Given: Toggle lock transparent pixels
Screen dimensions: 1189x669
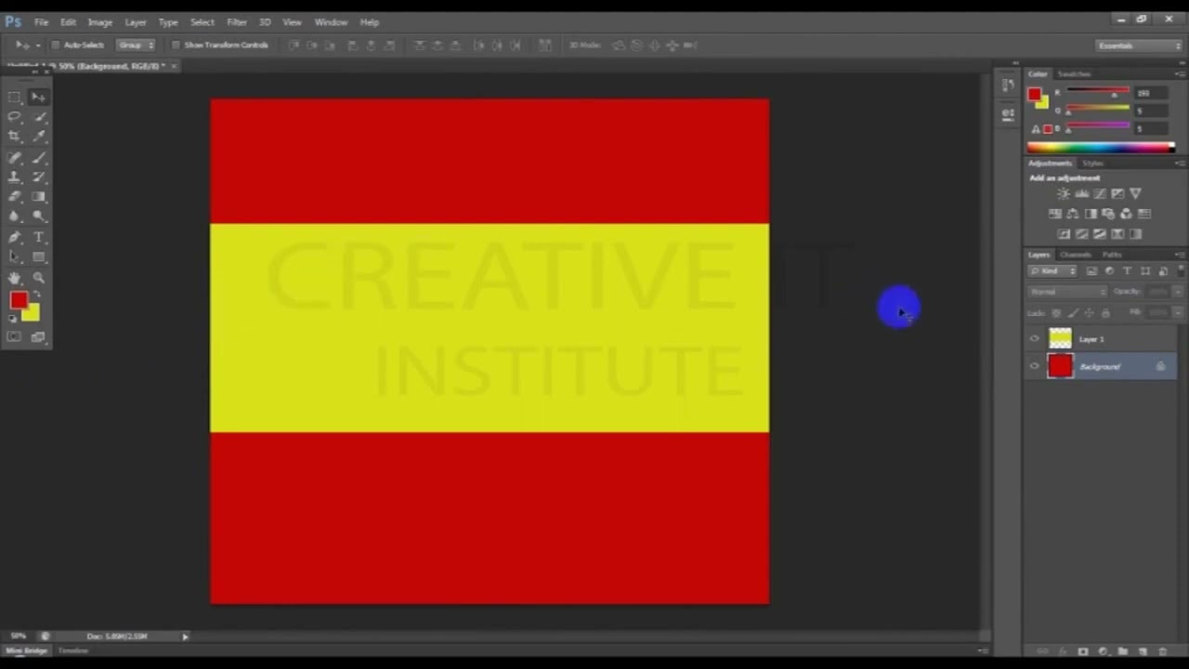Looking at the screenshot, I should 1056,312.
